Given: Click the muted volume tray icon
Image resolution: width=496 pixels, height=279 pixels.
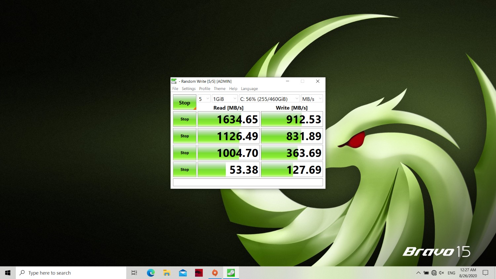Looking at the screenshot, I should 441,273.
